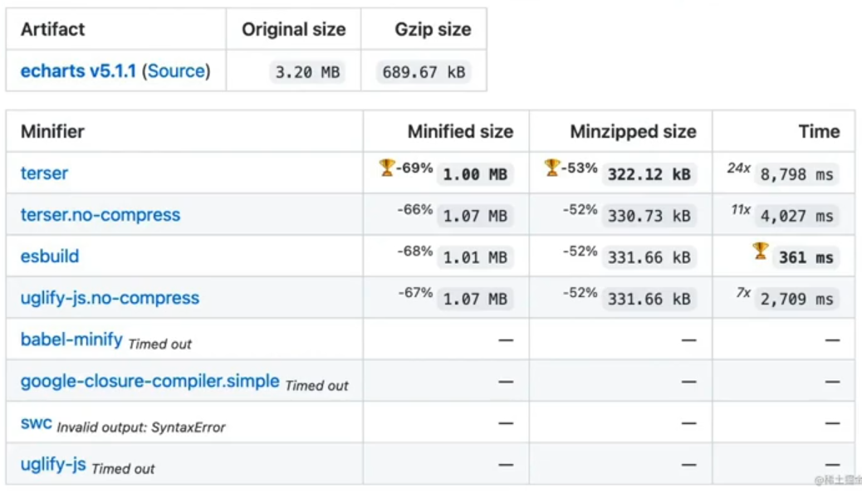Image resolution: width=862 pixels, height=493 pixels.
Task: Open the google-closure-compiler.simple link
Action: 149,381
